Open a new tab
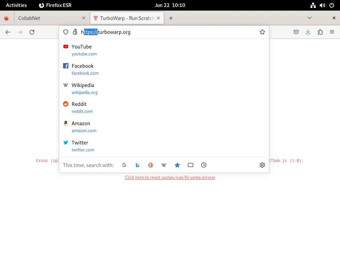The image size is (340, 255). (171, 18)
